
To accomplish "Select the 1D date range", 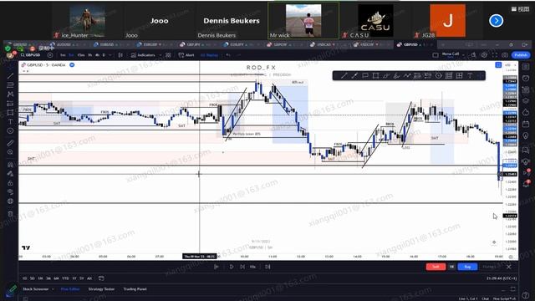I will click(x=24, y=278).
